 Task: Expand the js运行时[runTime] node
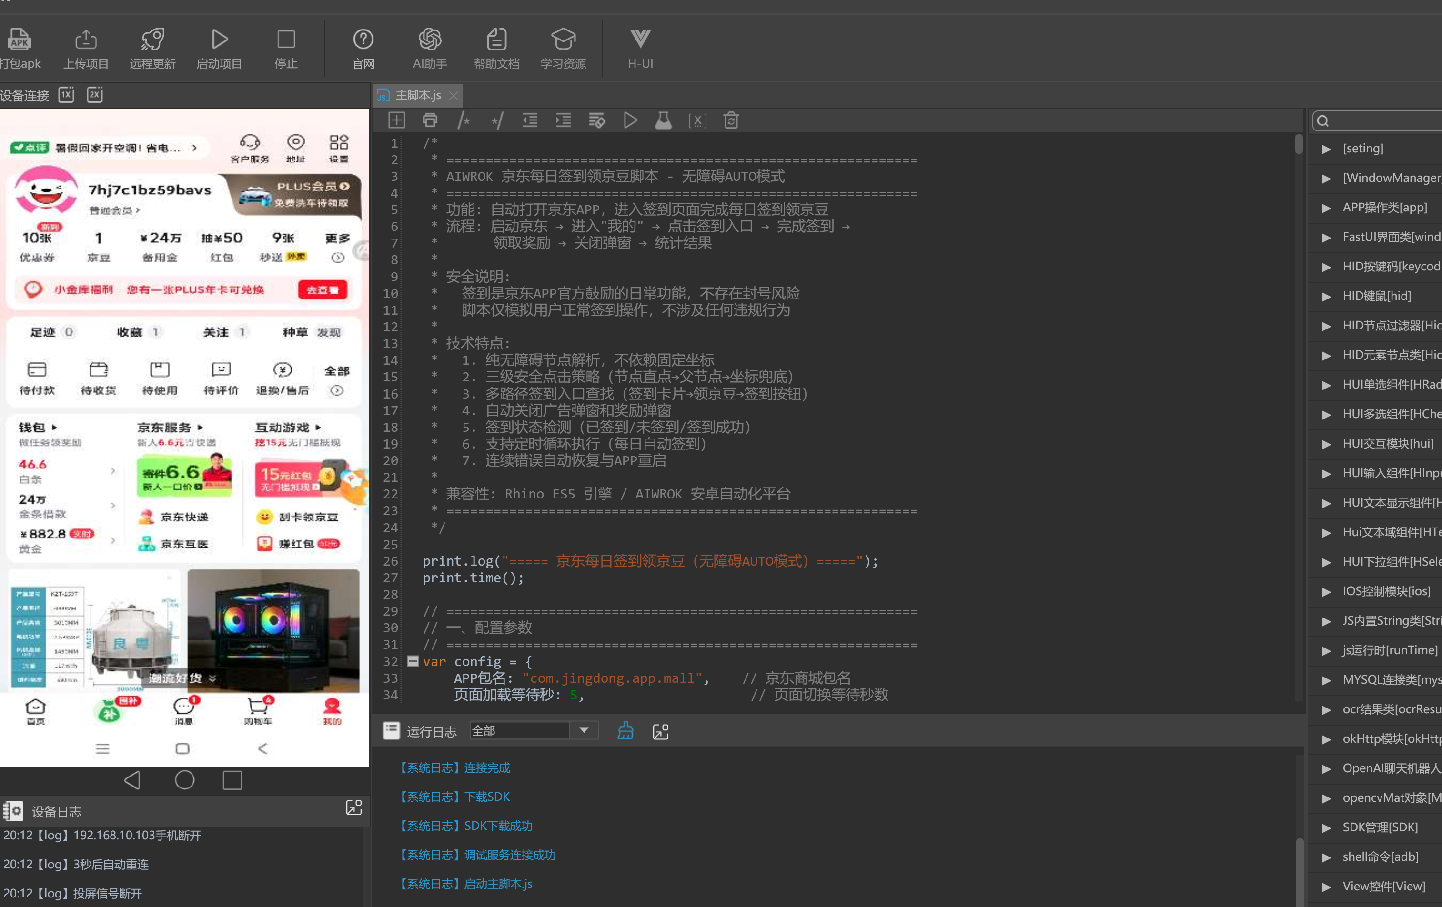pyautogui.click(x=1326, y=650)
